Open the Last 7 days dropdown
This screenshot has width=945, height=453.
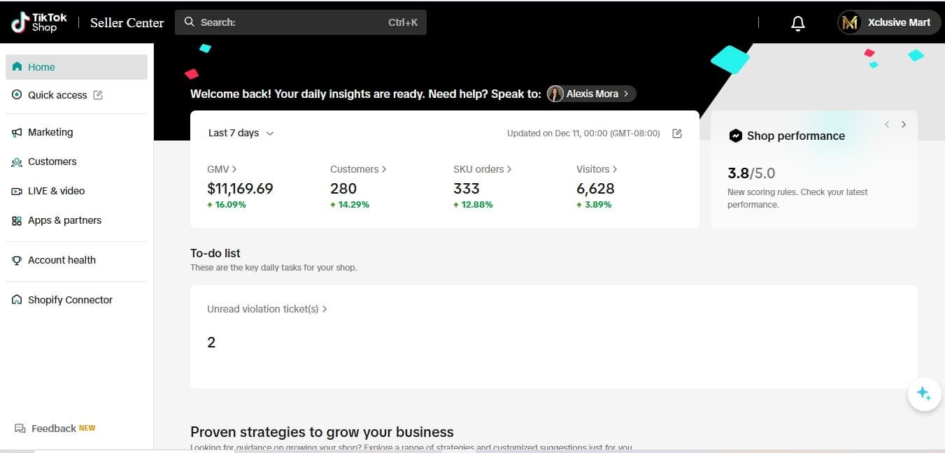pos(241,133)
